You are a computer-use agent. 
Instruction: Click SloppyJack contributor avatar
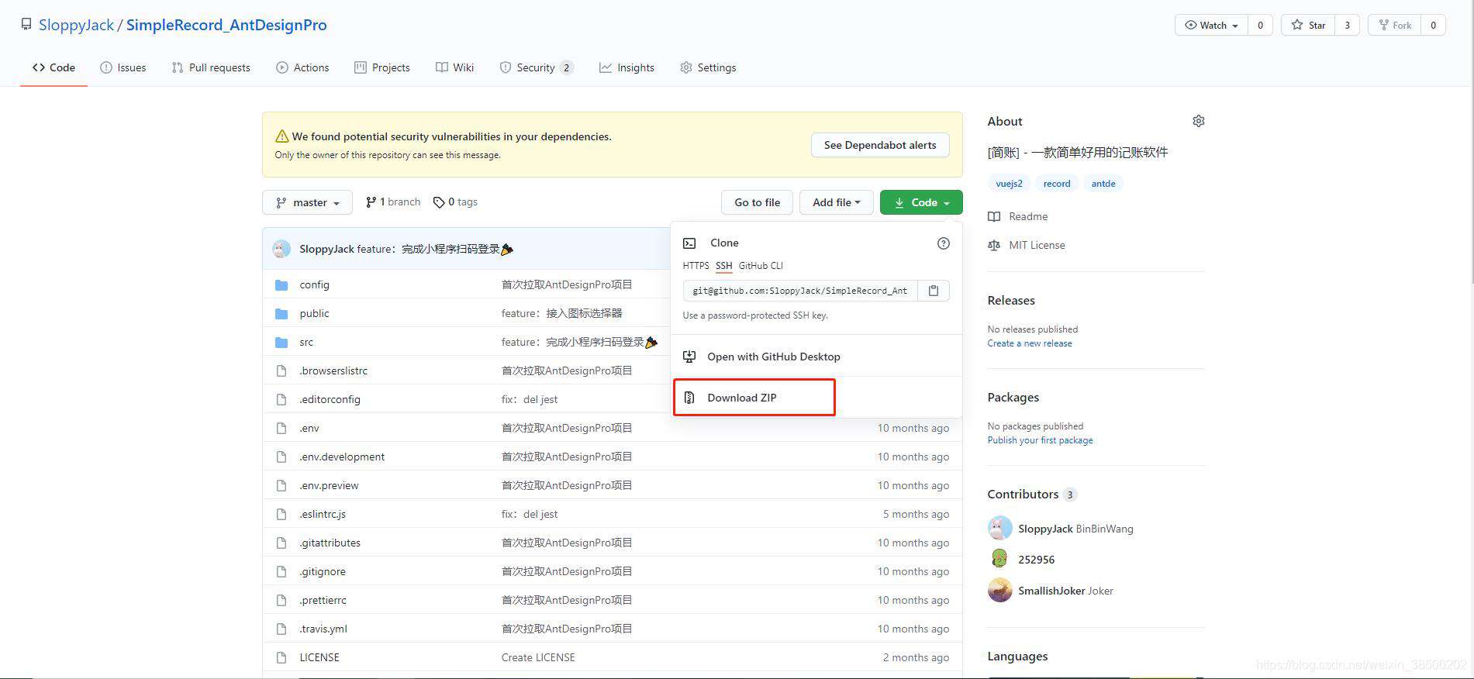pyautogui.click(x=999, y=528)
